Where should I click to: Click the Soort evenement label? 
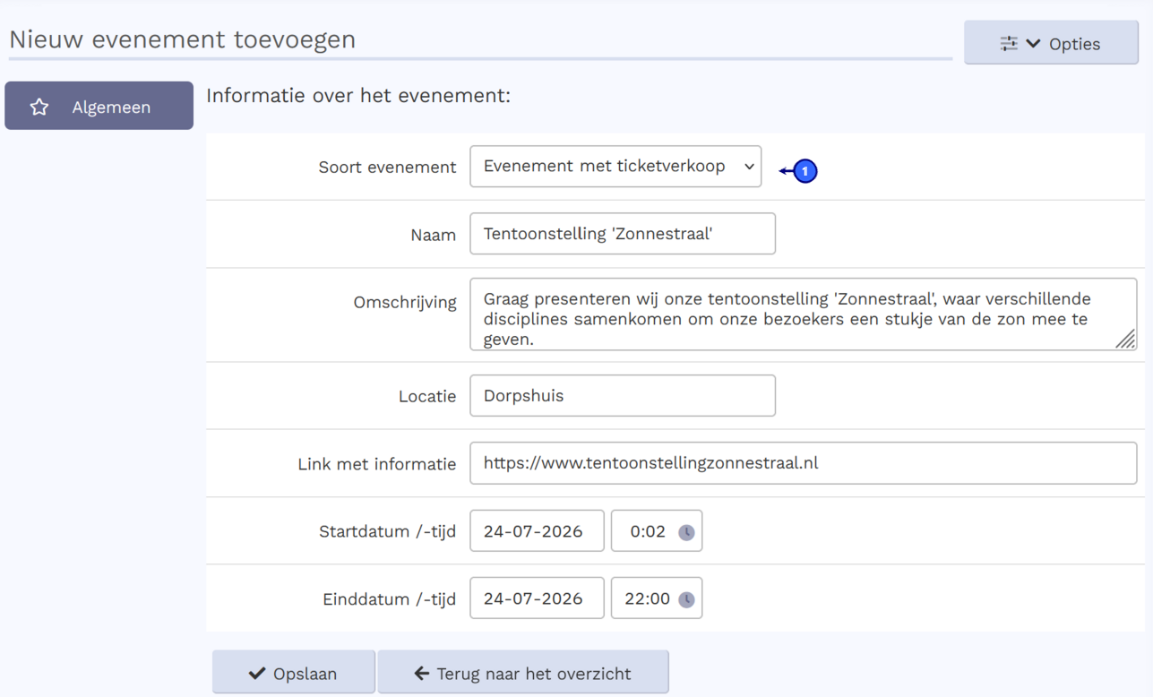(387, 167)
